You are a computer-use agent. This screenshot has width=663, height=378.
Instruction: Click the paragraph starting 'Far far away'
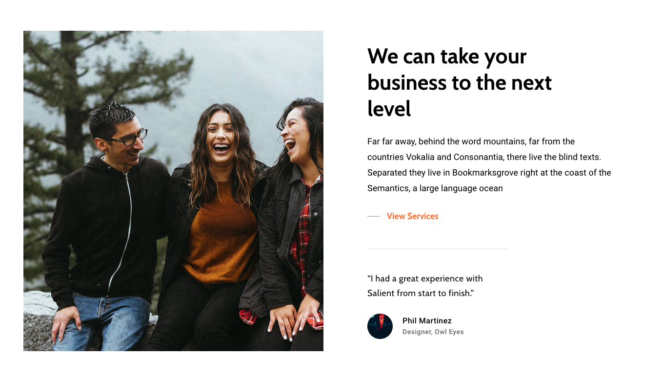click(489, 165)
